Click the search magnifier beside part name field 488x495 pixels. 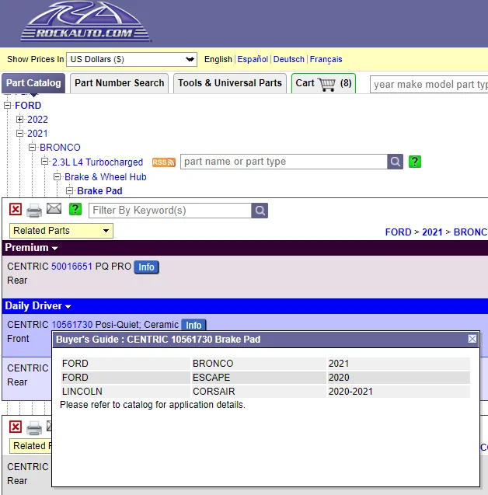pos(396,162)
